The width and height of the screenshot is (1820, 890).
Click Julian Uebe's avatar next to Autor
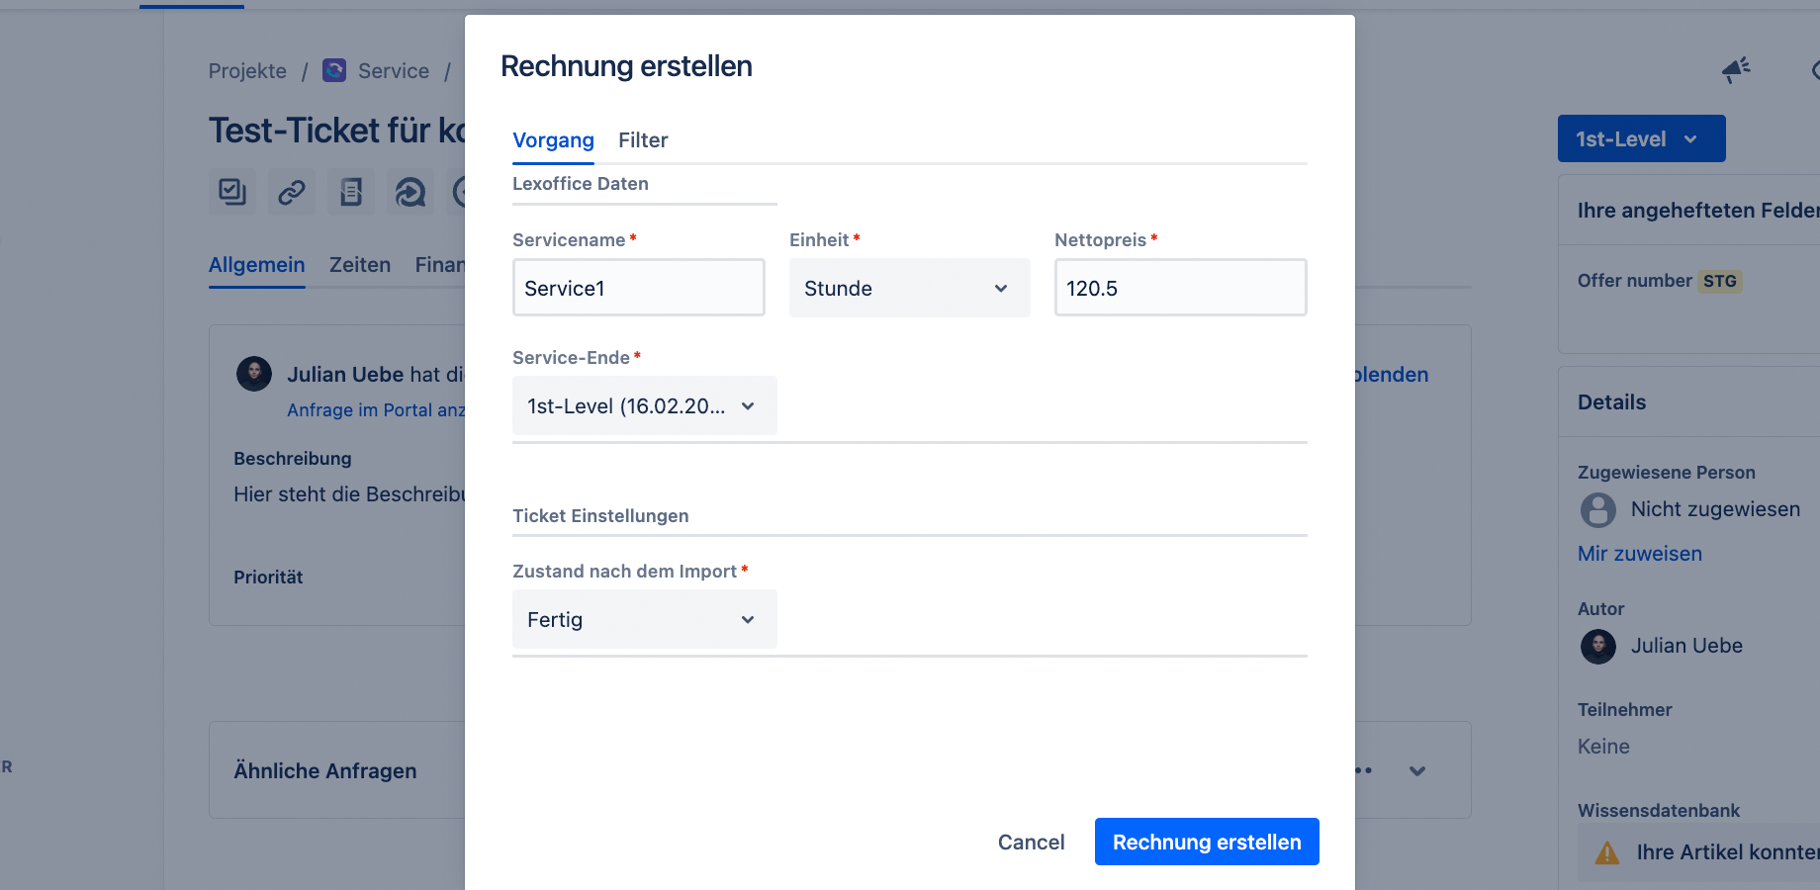tap(1597, 647)
